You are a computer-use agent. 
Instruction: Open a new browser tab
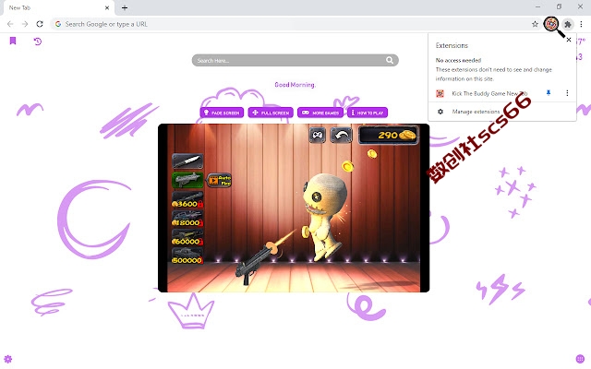click(125, 7)
